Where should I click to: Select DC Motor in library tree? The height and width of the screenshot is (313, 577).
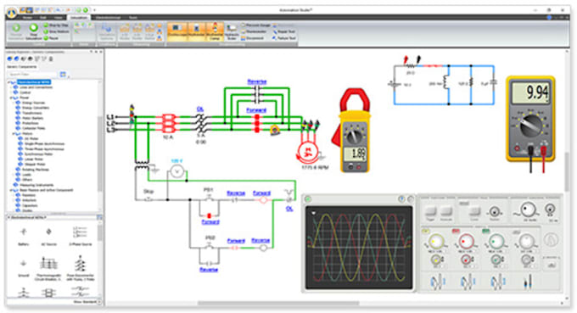coord(31,138)
